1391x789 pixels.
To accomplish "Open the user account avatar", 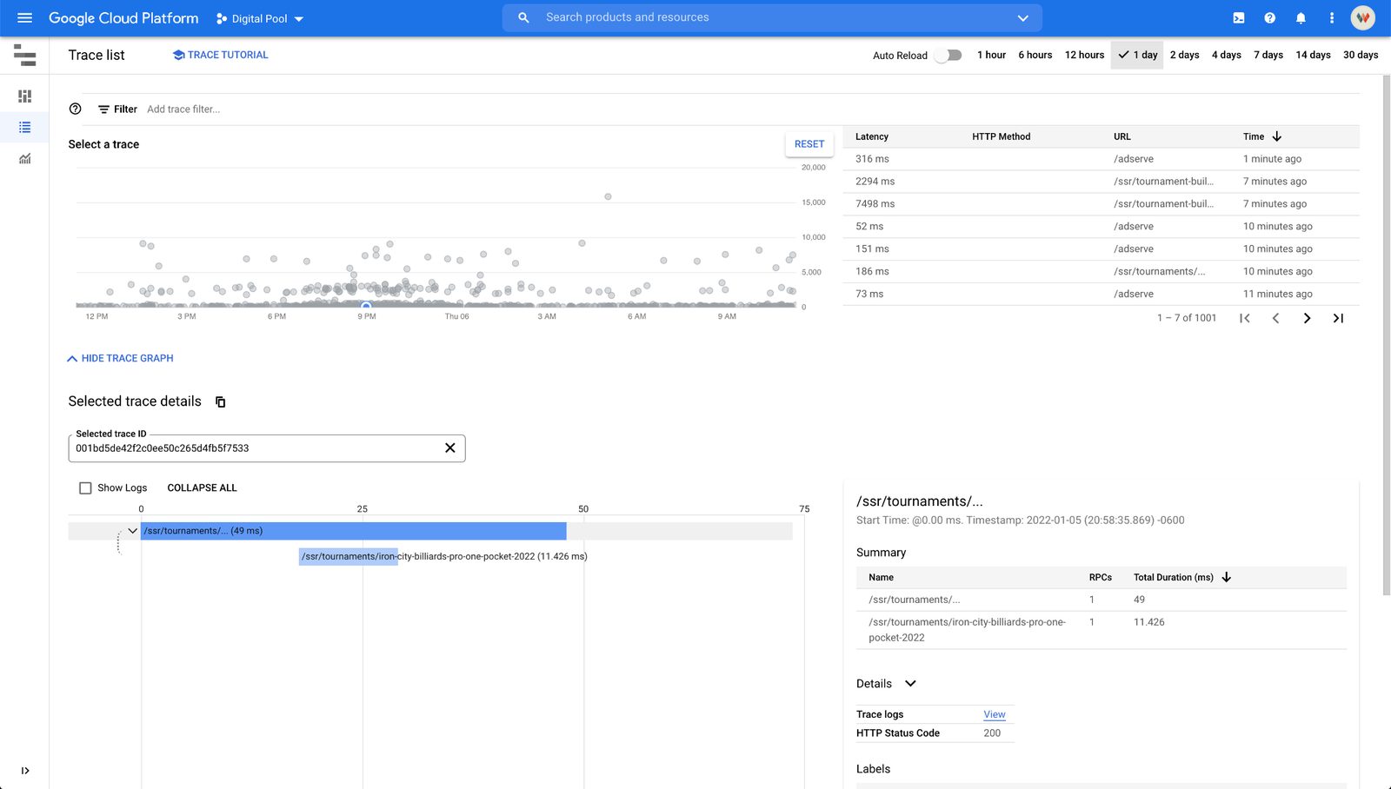I will 1362,18.
